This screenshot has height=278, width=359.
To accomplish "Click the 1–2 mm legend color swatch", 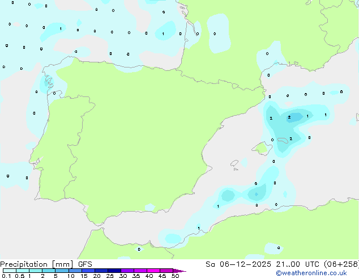I will click(36, 271).
